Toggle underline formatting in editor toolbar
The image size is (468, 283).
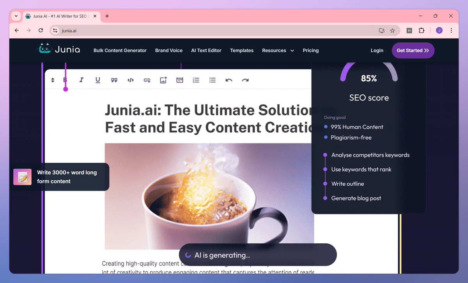coord(98,80)
